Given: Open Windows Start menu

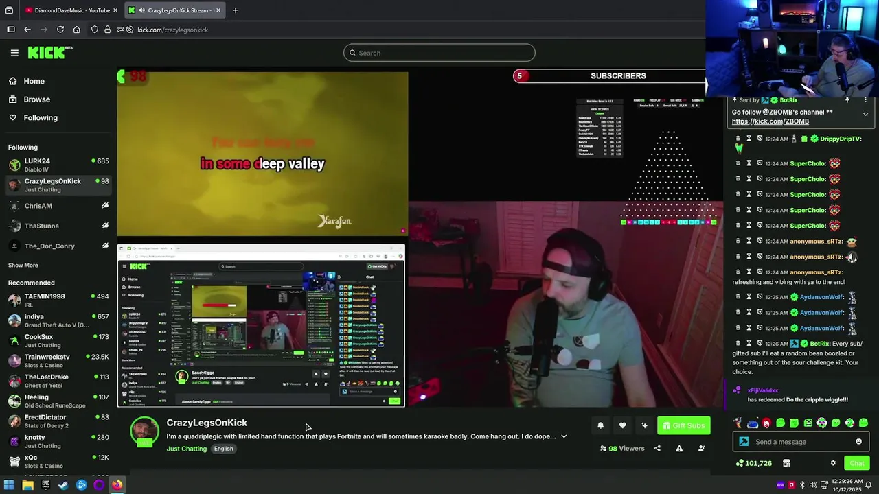Looking at the screenshot, I should click(x=9, y=485).
